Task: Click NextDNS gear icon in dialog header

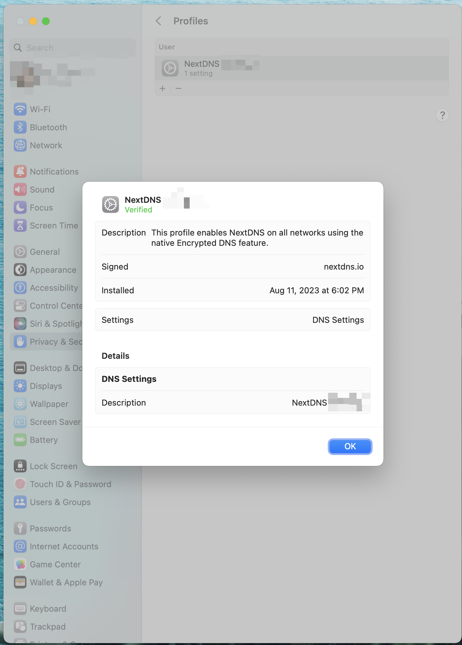Action: [111, 205]
